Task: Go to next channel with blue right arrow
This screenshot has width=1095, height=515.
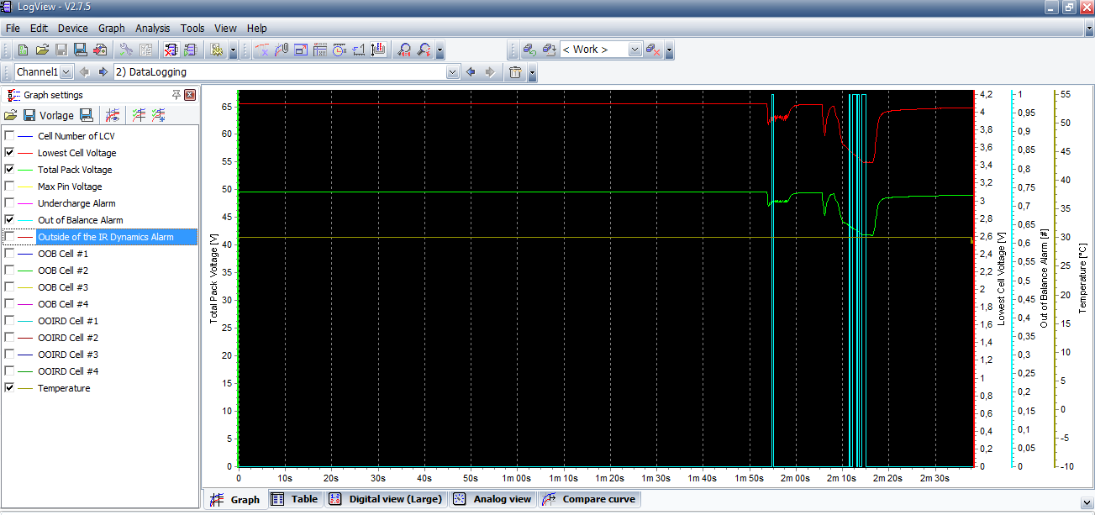Action: 103,72
